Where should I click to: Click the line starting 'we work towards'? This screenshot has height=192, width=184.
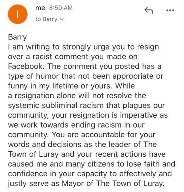pos(76,125)
